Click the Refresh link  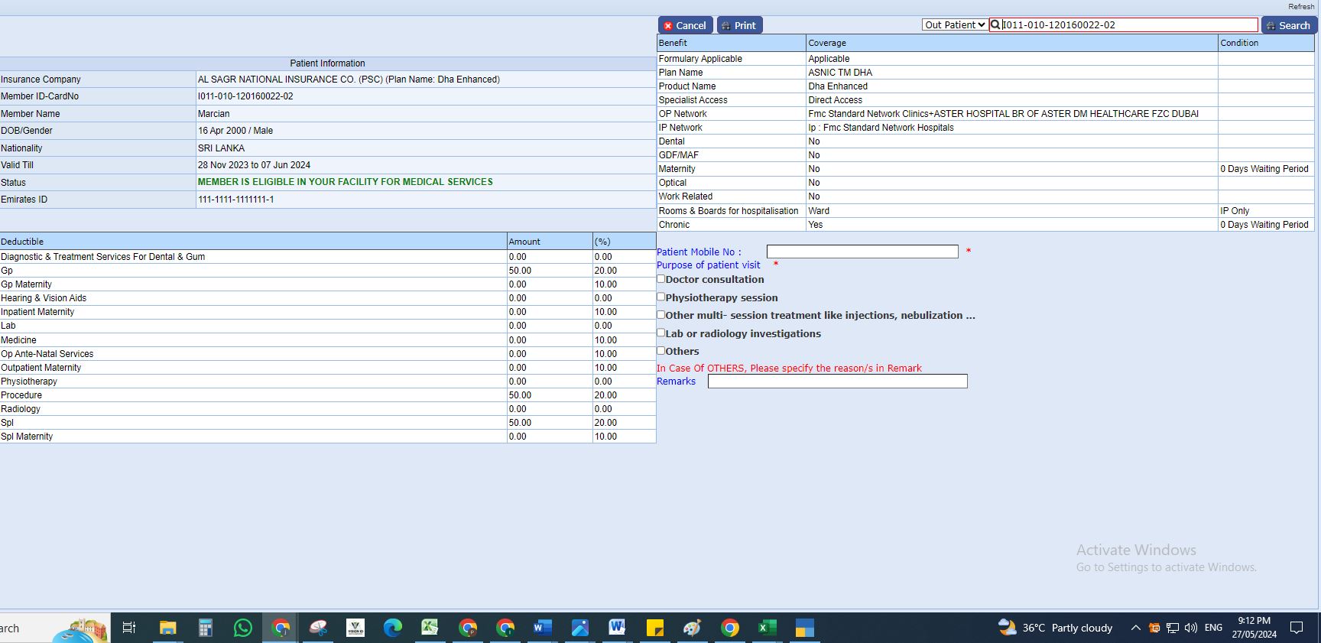coord(1300,6)
